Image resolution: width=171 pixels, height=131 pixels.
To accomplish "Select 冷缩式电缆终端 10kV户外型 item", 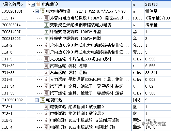I will click(x=75, y=32).
